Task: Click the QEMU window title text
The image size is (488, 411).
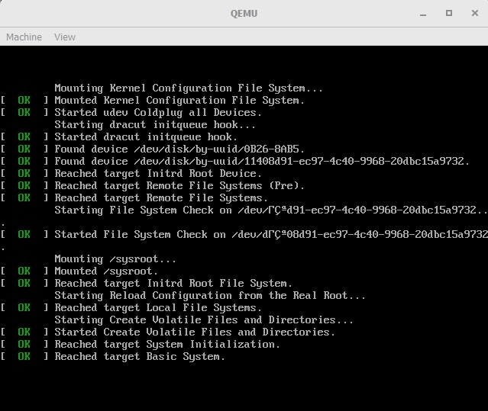Action: [244, 14]
